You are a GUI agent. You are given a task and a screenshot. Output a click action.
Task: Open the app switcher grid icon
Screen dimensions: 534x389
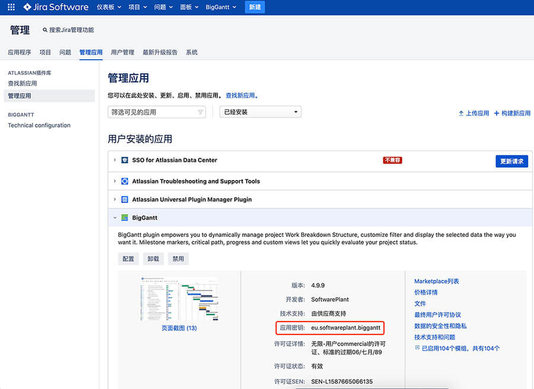[x=11, y=7]
